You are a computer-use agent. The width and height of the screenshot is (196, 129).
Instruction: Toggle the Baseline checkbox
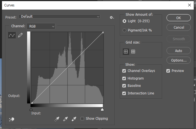[124, 86]
